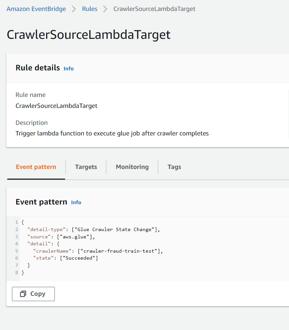Click the copy icon in the Copy button
This screenshot has width=289, height=330.
pyautogui.click(x=23, y=294)
